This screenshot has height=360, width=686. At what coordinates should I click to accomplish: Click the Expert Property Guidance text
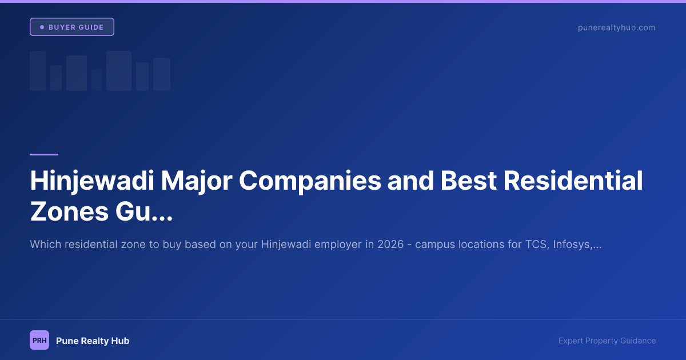[607, 340]
